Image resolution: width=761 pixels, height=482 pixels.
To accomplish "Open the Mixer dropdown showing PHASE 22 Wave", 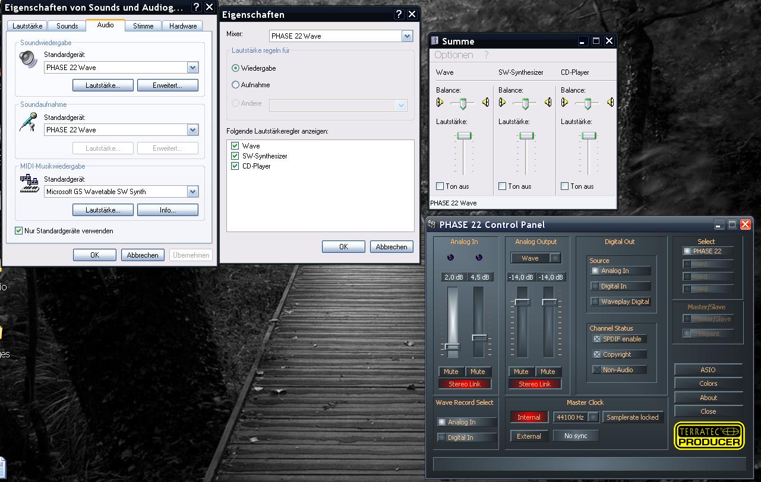I will (x=407, y=36).
